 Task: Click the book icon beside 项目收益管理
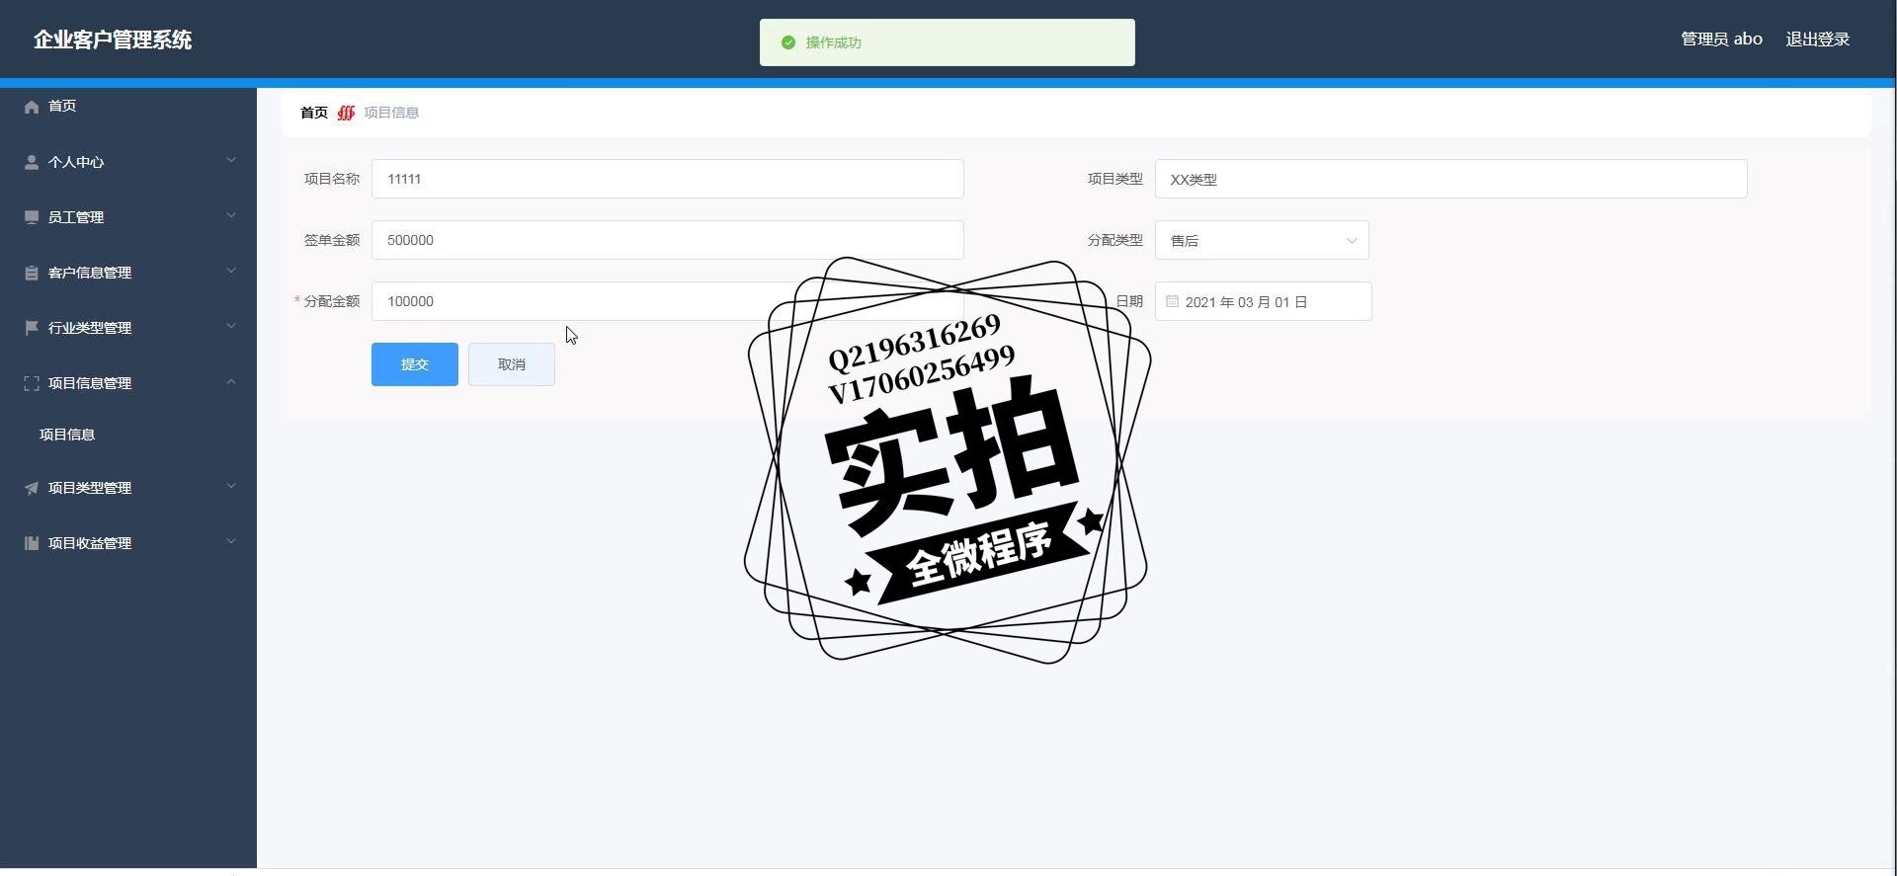[x=32, y=543]
